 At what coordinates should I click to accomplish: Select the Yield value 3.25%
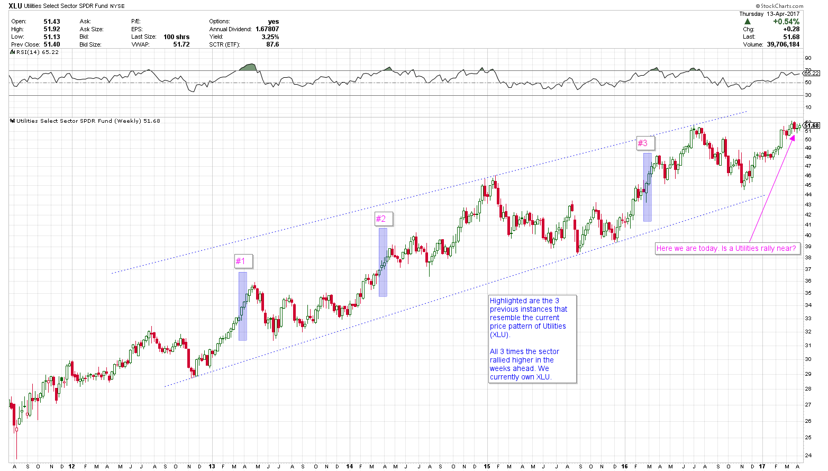270,37
